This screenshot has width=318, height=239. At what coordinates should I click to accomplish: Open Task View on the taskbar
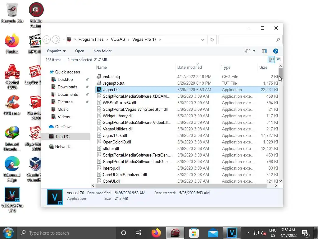pyautogui.click(x=138, y=233)
